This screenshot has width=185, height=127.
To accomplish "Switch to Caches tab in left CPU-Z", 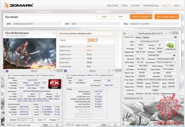I will [x=15, y=75].
